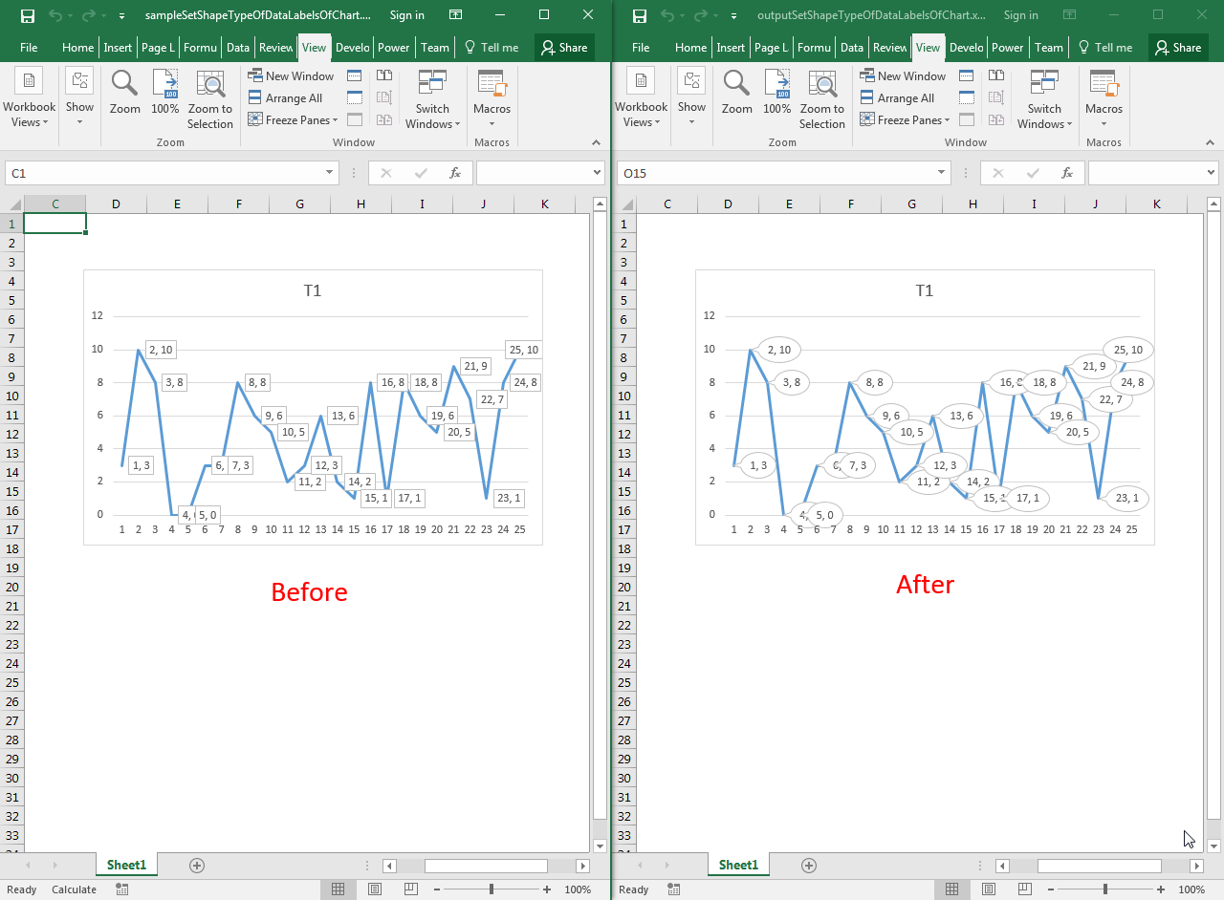Screen dimensions: 1224x900
Task: Add a new sheet in the left workbook
Action: tap(197, 866)
